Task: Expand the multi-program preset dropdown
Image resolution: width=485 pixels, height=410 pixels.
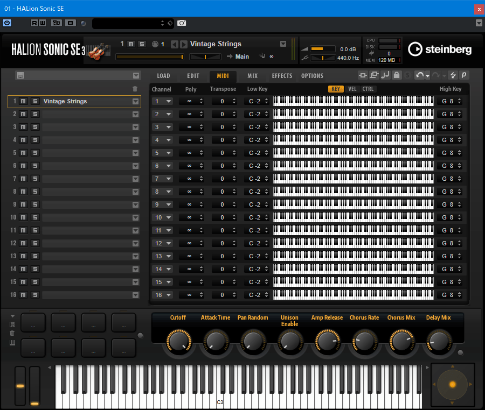Action: pos(136,76)
